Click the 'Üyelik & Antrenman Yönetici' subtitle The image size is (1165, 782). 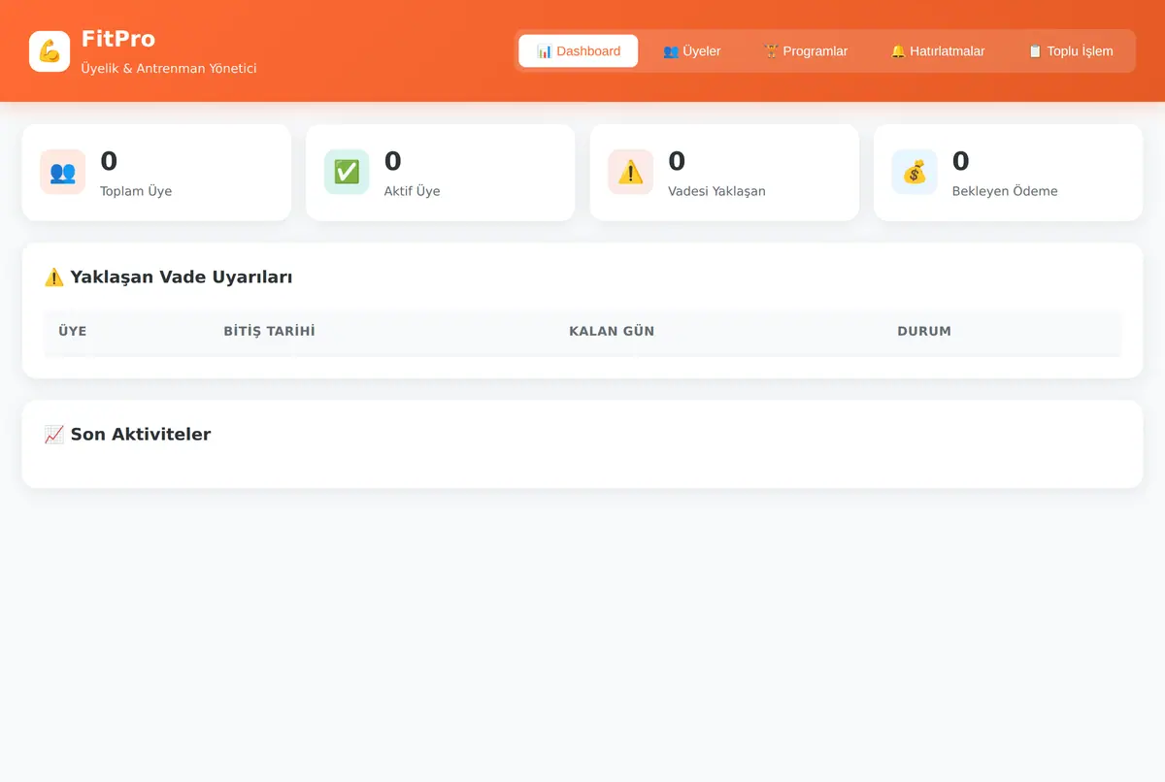point(169,69)
